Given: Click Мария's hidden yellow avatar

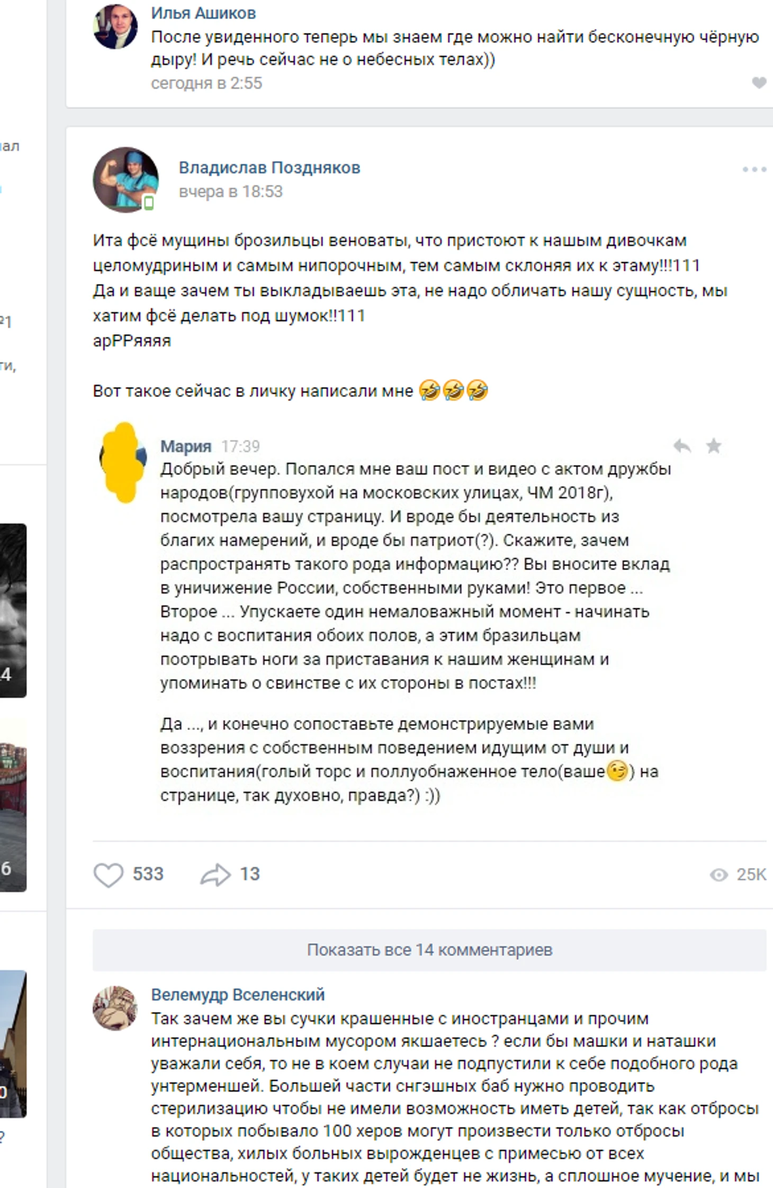Looking at the screenshot, I should [124, 462].
